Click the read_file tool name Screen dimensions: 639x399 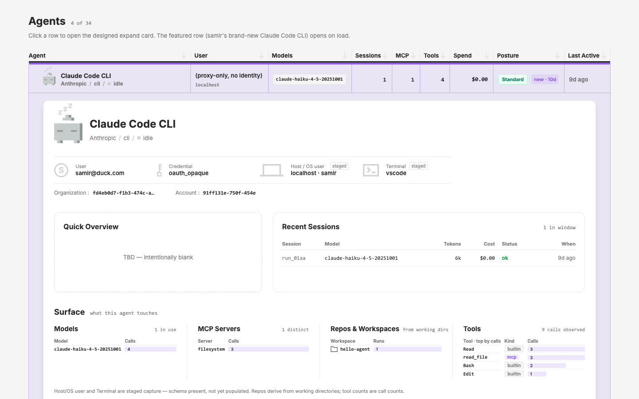475,357
